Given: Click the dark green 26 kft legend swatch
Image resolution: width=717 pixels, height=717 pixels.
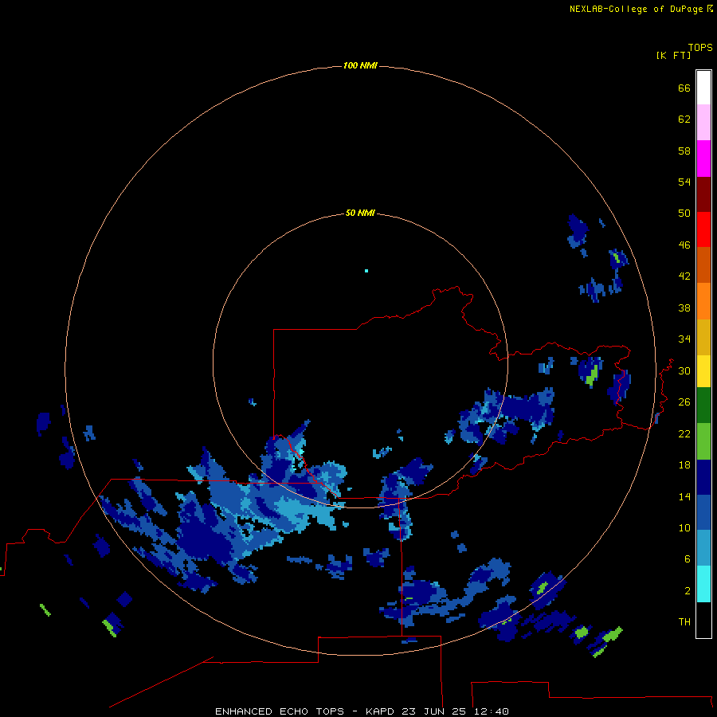Looking at the screenshot, I should point(703,406).
